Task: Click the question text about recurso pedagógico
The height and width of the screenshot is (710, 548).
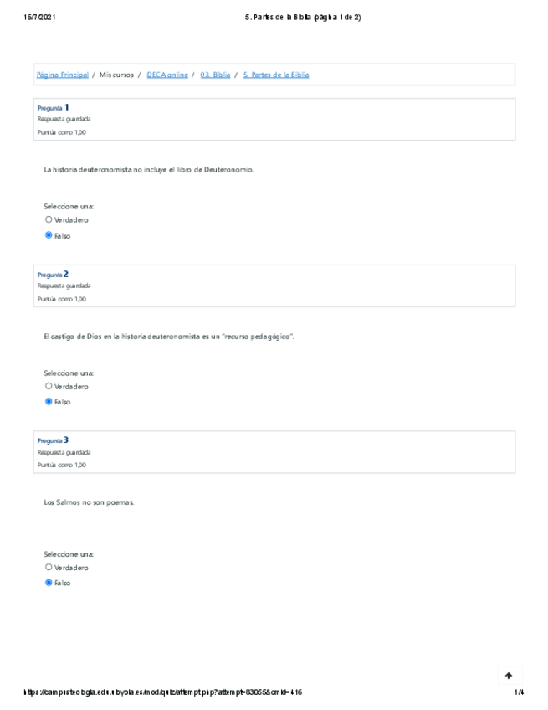Action: pos(168,337)
